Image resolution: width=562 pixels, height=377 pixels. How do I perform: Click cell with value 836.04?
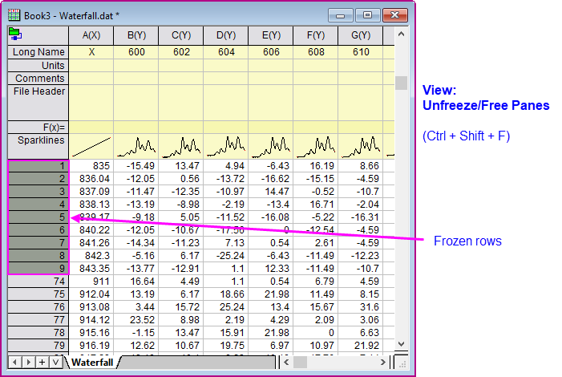pyautogui.click(x=91, y=179)
